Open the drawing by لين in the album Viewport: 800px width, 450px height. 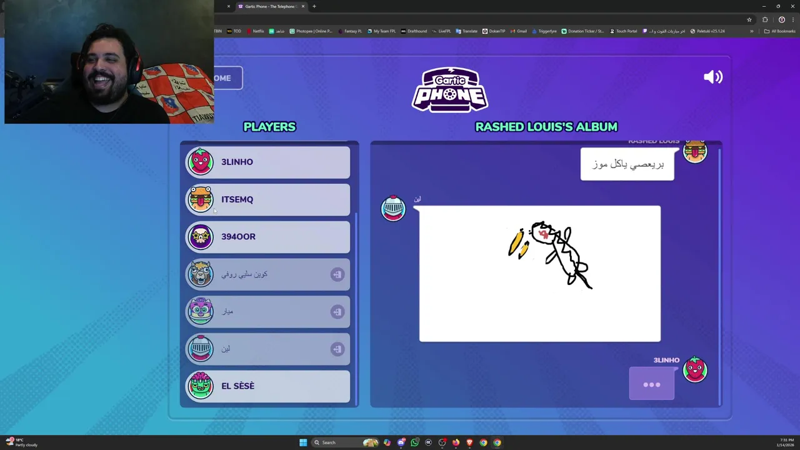coord(540,274)
